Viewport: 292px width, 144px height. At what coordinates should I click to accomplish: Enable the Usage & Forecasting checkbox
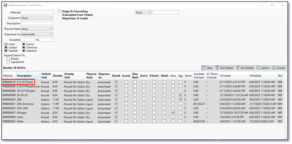coord(60,11)
